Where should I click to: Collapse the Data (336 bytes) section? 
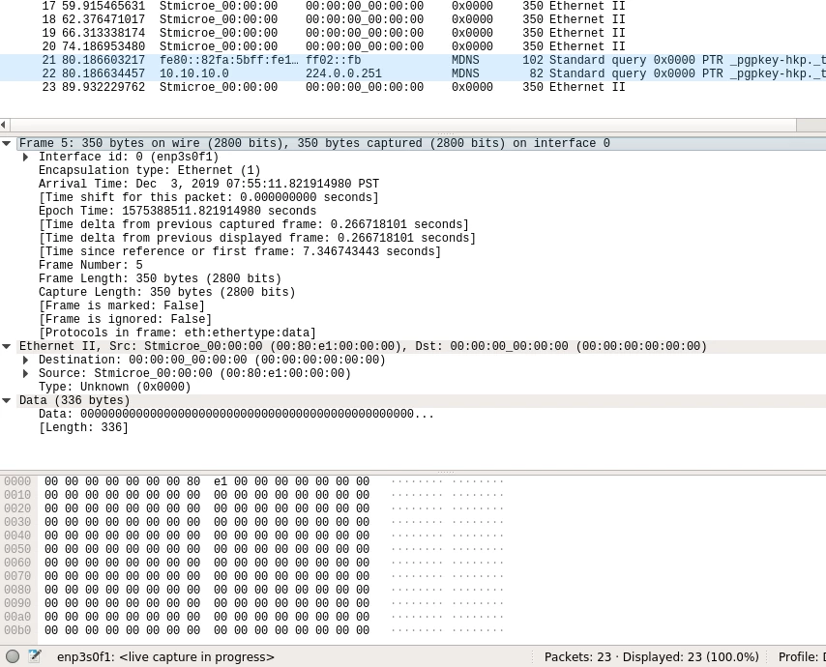[x=7, y=400]
